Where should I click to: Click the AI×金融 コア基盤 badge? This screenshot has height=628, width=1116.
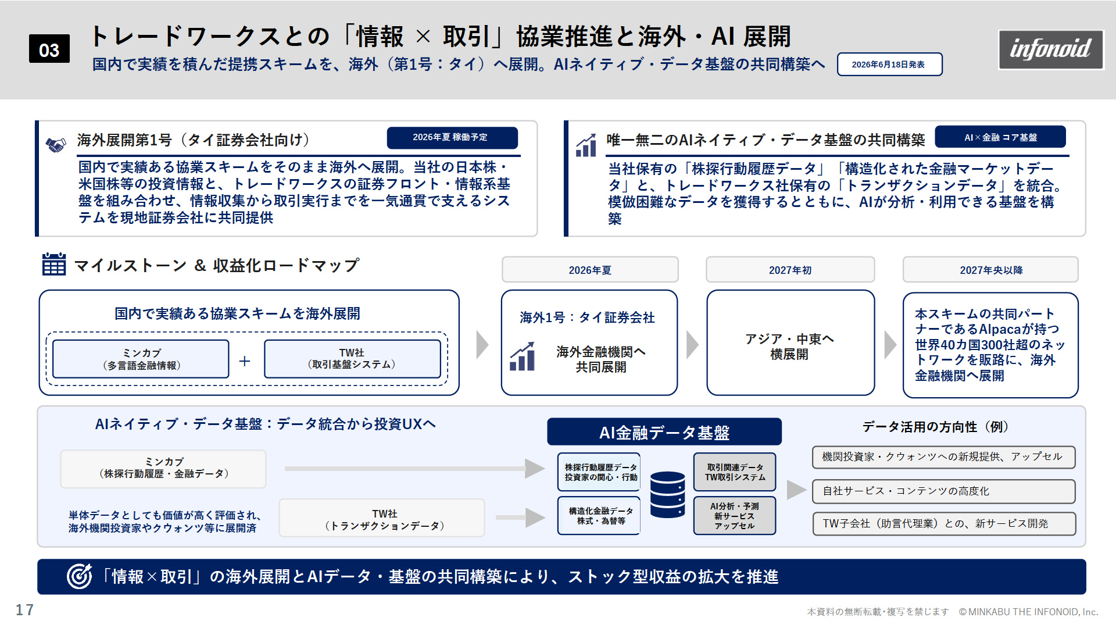pos(1000,137)
